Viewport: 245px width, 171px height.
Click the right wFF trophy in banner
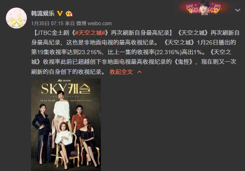217,8
